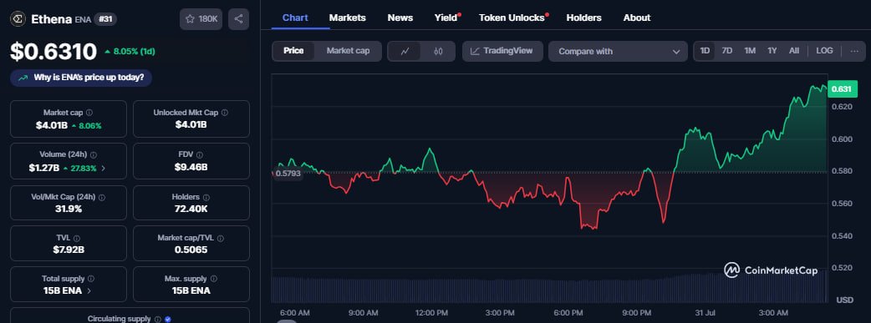Expand the Volume (24h) chevron
This screenshot has height=323, width=871.
104,168
